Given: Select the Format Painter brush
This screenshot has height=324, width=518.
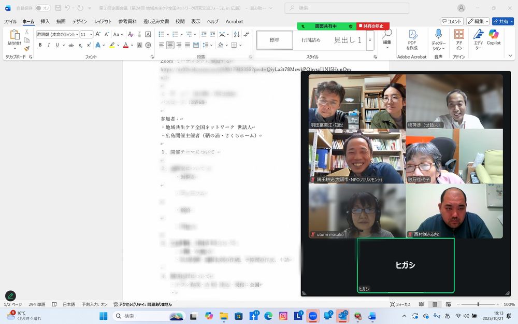Looking at the screenshot, I should [x=27, y=49].
